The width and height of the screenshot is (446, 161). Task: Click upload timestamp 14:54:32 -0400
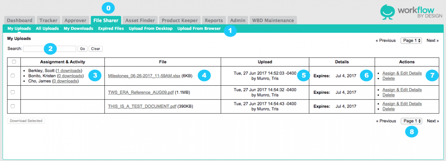pos(265,90)
